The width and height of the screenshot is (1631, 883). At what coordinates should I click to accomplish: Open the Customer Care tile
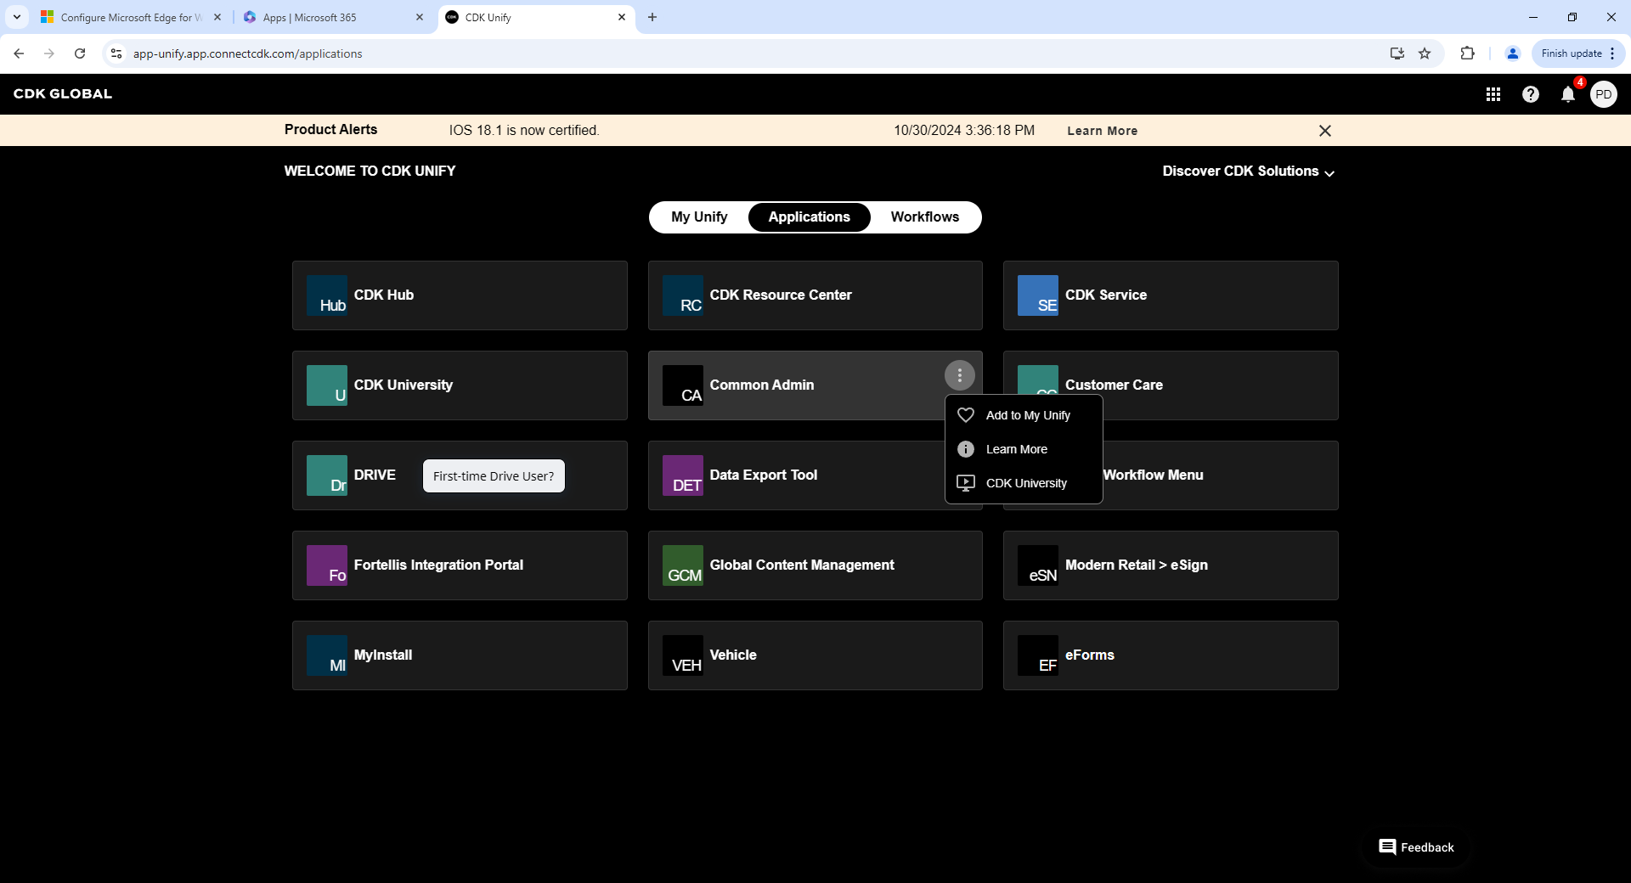point(1171,385)
